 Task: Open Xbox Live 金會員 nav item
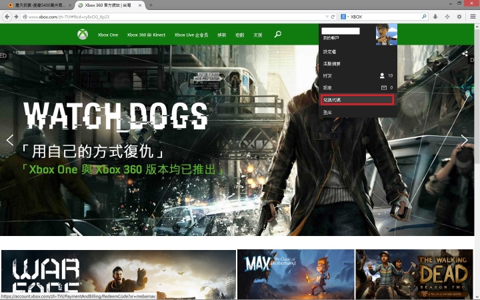191,35
